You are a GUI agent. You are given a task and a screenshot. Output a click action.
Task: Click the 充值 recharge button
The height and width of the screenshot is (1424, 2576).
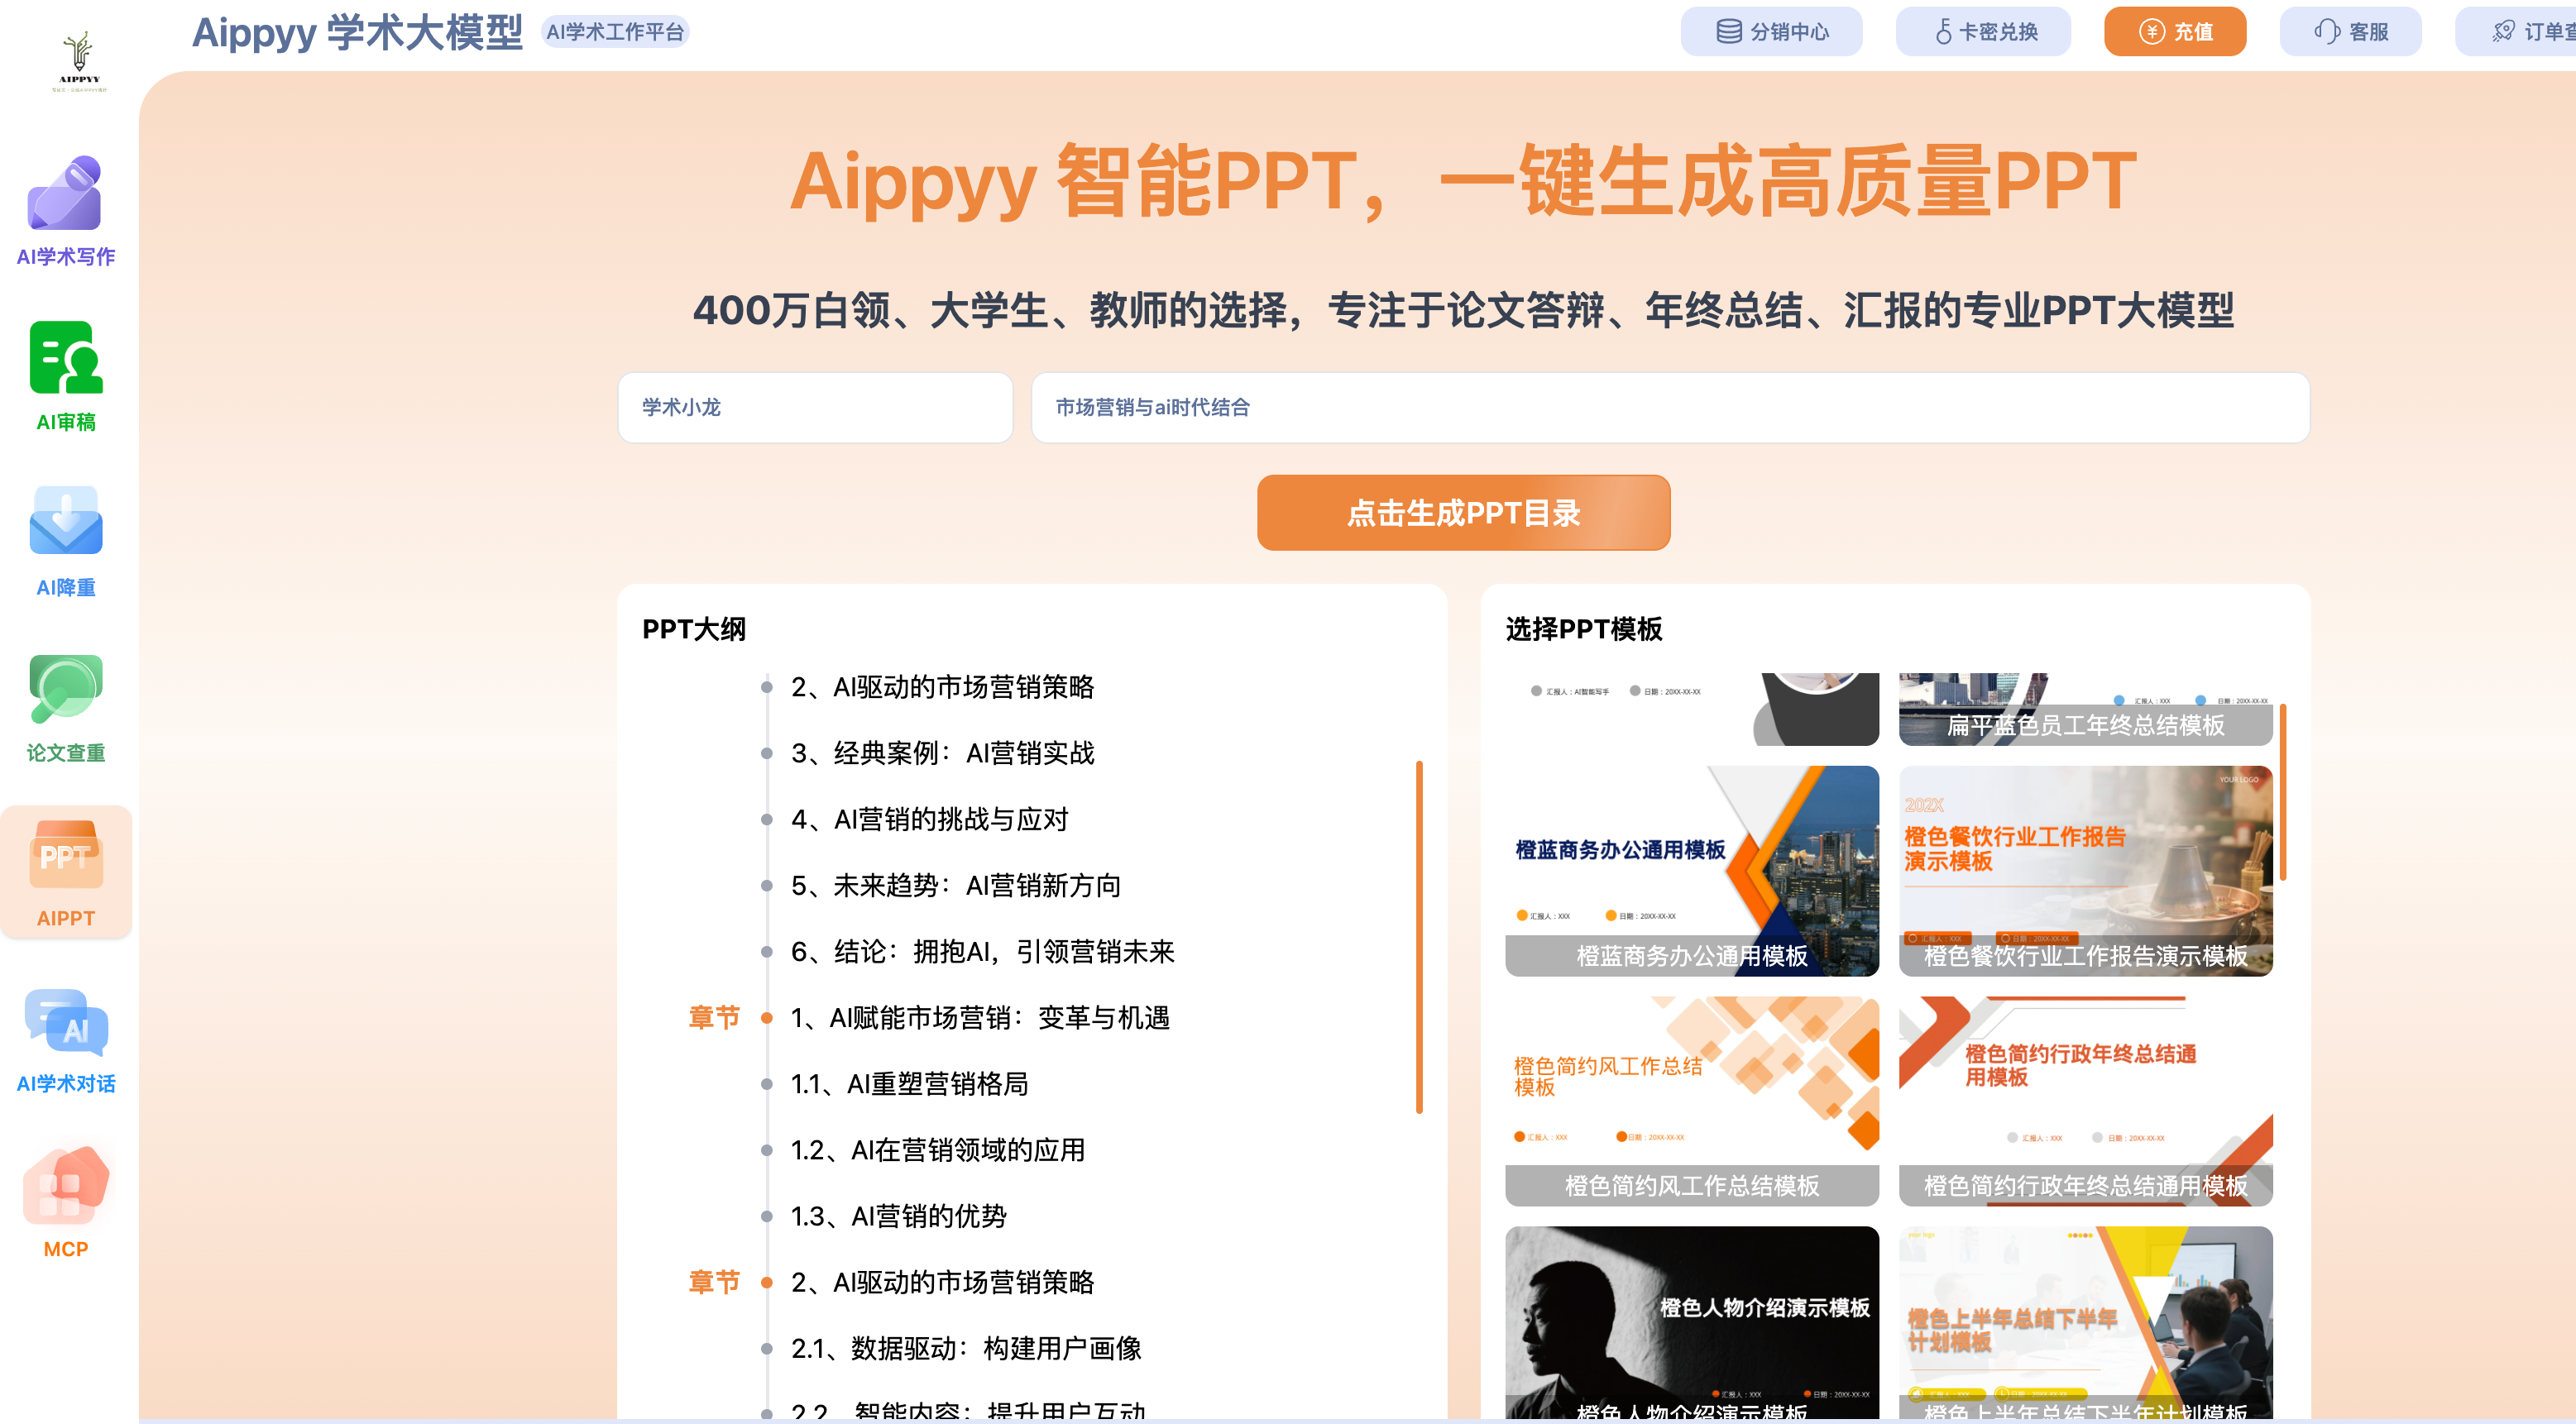click(x=2174, y=31)
